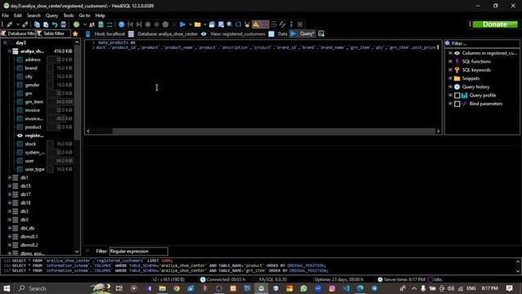Open the Help menu
The width and height of the screenshot is (522, 294).
coord(100,16)
